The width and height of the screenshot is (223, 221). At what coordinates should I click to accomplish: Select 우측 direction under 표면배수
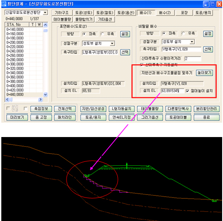103,34
